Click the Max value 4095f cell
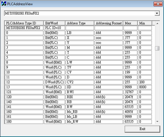The image size is (164, 137). pos(130,112)
